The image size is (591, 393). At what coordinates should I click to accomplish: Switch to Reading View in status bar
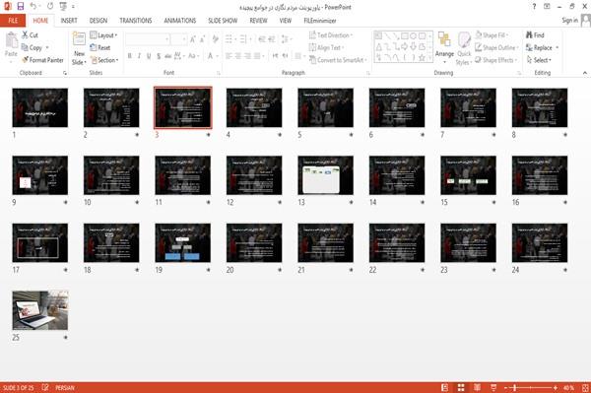click(x=477, y=387)
